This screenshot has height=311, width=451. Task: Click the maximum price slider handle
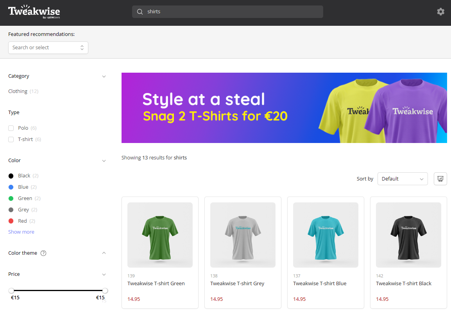105,291
